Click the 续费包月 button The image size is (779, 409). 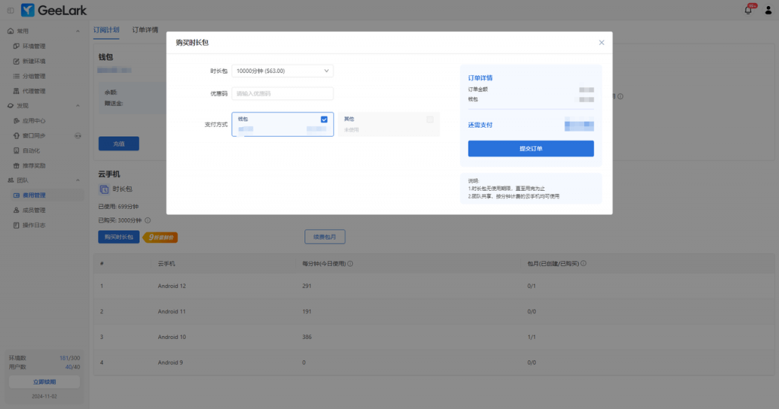(325, 236)
